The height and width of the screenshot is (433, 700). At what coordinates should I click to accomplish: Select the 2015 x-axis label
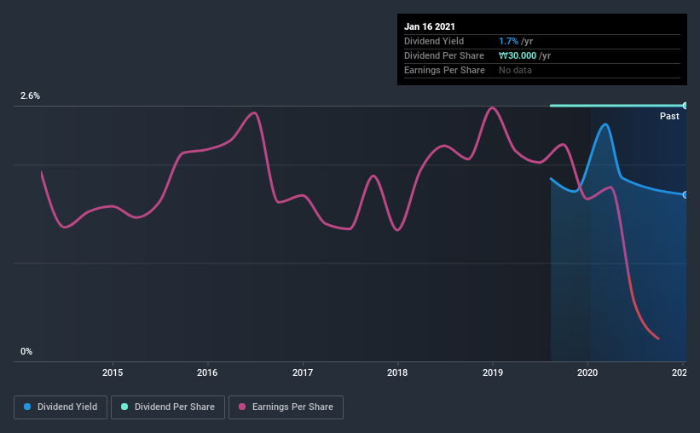click(113, 372)
